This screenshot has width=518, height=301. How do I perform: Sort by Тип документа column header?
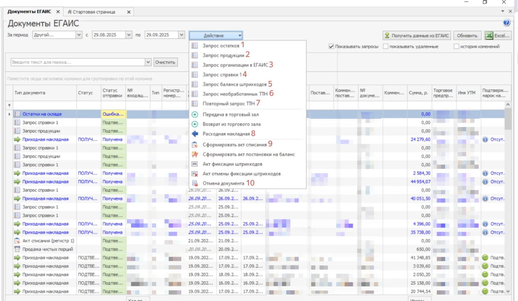coord(45,93)
